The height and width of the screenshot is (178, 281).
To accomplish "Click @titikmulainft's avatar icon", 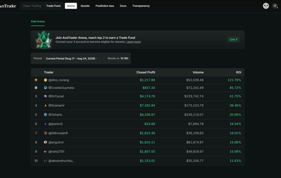I will [46, 133].
